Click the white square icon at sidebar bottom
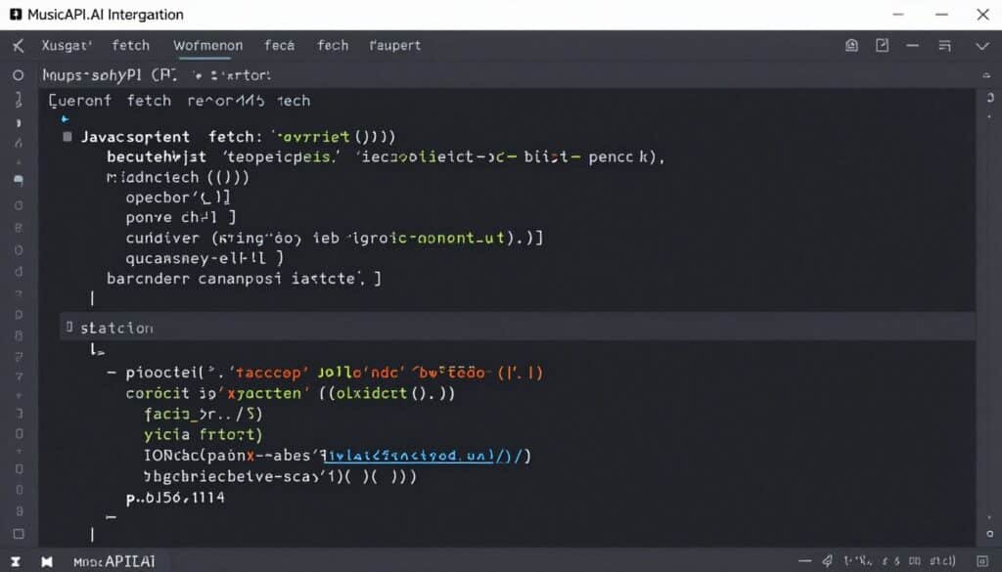This screenshot has height=572, width=1002. (x=19, y=534)
